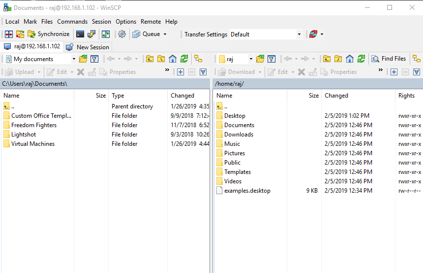
Task: Open the Help menu
Action: pyautogui.click(x=171, y=22)
